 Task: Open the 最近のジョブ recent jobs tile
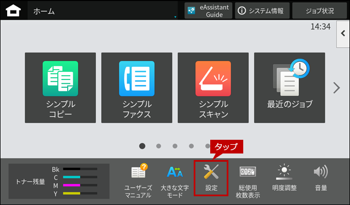pos(289,88)
